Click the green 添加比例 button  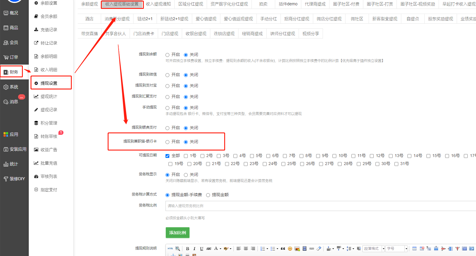click(x=177, y=233)
